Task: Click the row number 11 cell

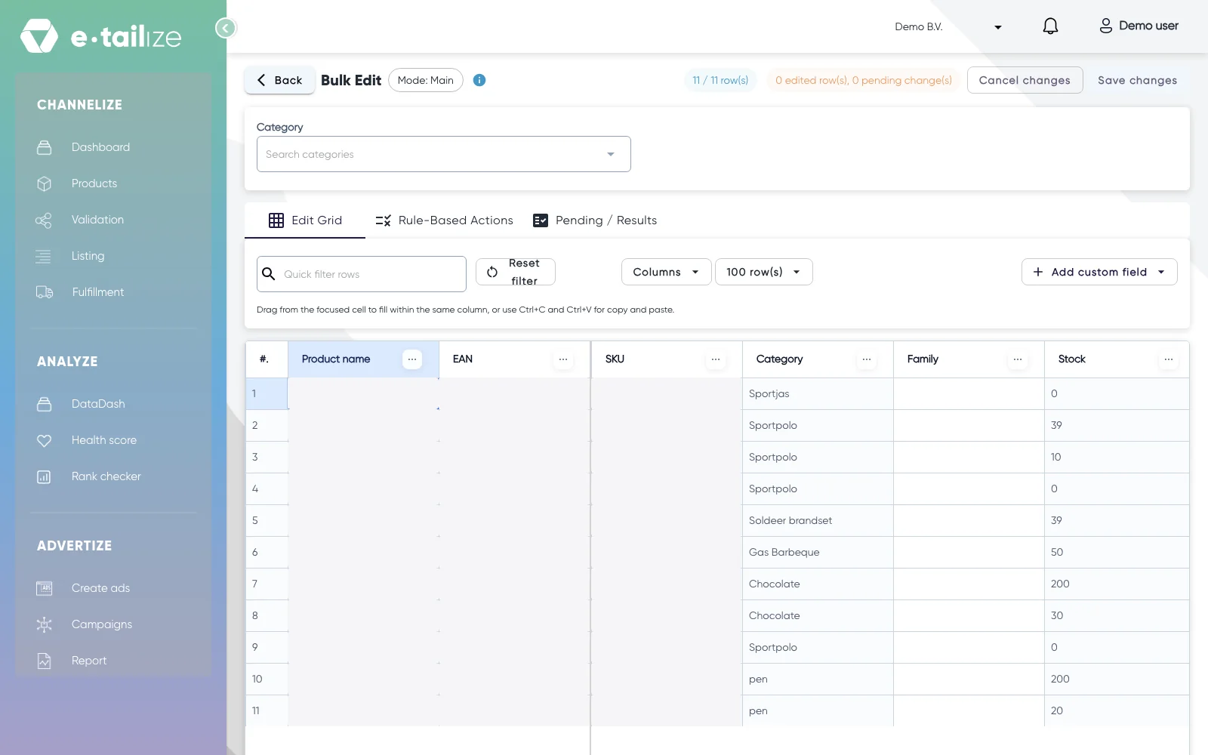Action: pos(267,710)
